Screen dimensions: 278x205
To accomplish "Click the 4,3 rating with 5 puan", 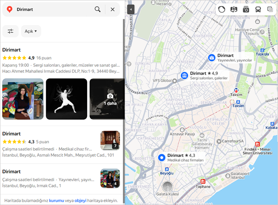I will coord(26,142).
